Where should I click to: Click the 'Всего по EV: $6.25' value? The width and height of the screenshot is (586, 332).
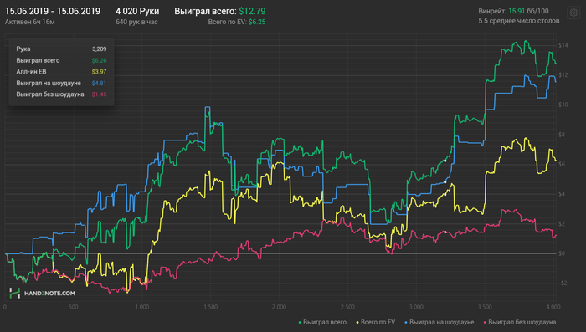[237, 22]
